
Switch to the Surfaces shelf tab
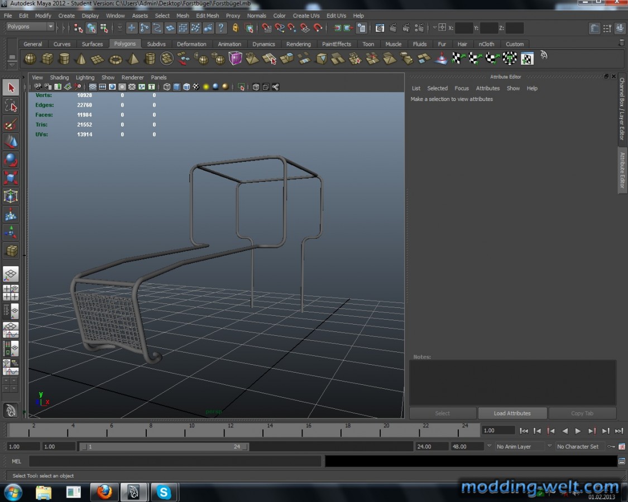pyautogui.click(x=92, y=44)
